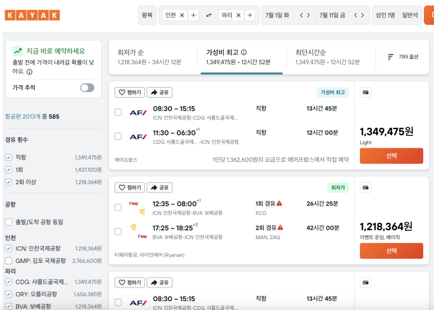Click t'way/Ryanair logos on 12:35 flight
Screen dimensions: 434x310
[138, 208]
